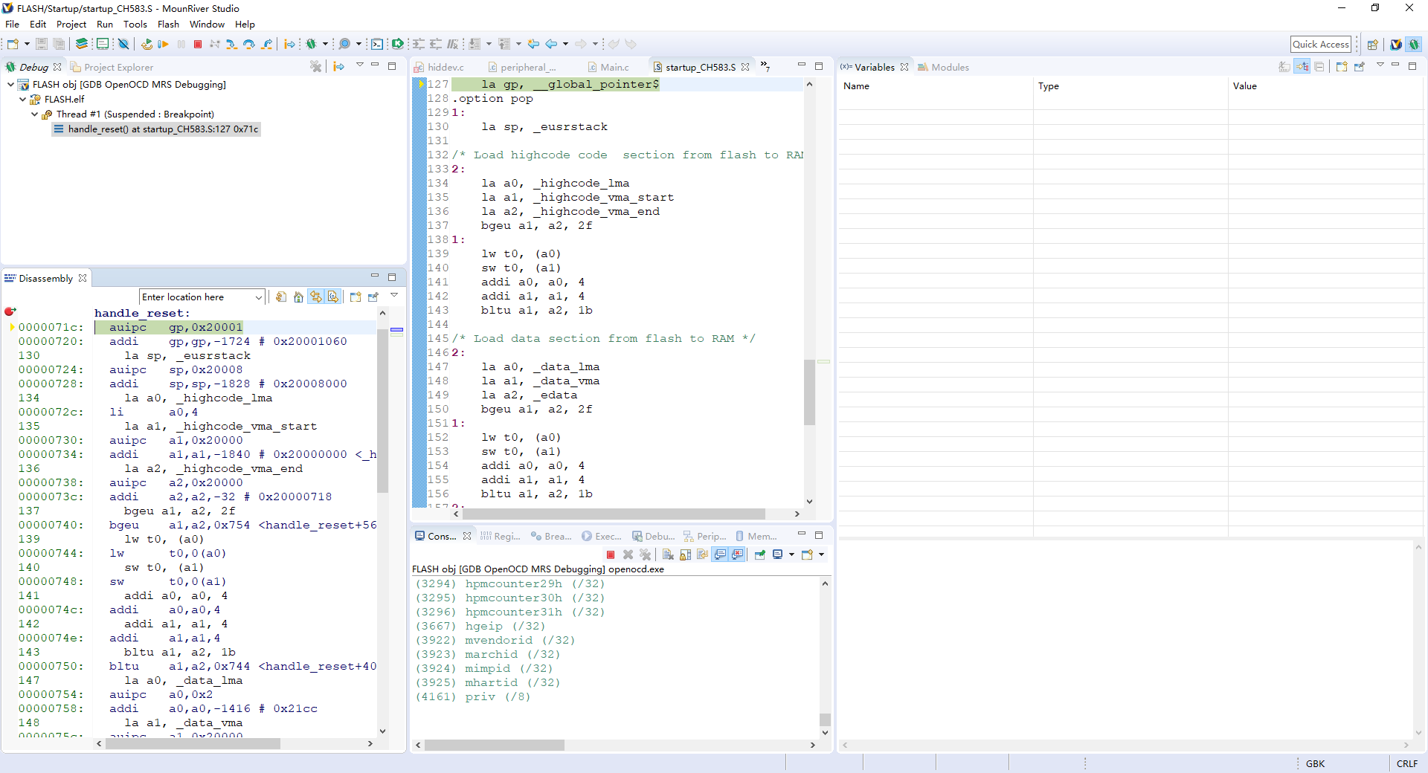The image size is (1428, 773).
Task: Open Perspective icon near Quick Access
Action: pyautogui.click(x=1373, y=45)
